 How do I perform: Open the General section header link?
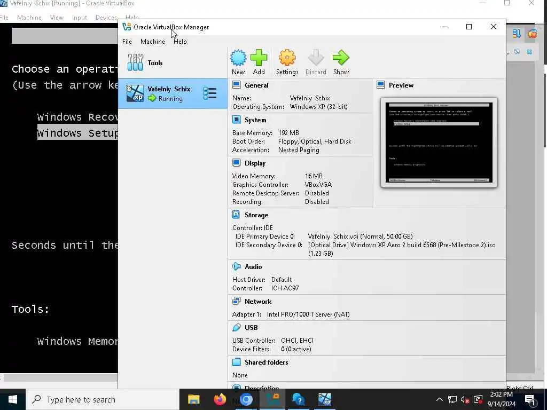tap(256, 85)
